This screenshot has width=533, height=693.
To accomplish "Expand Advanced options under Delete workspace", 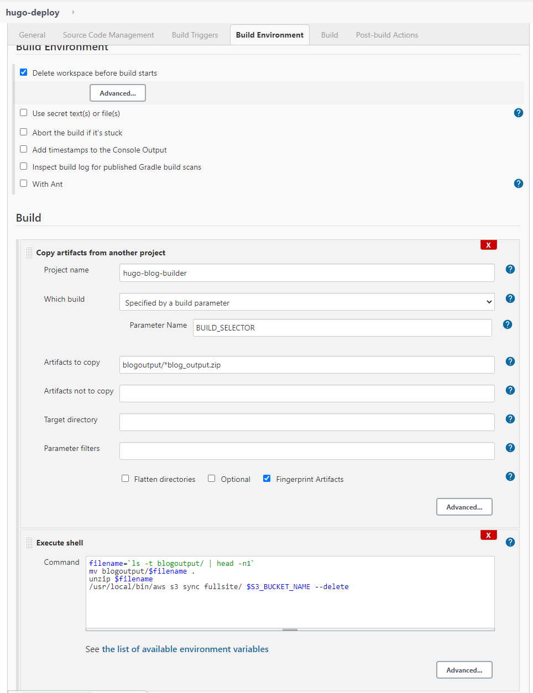I will coord(118,93).
